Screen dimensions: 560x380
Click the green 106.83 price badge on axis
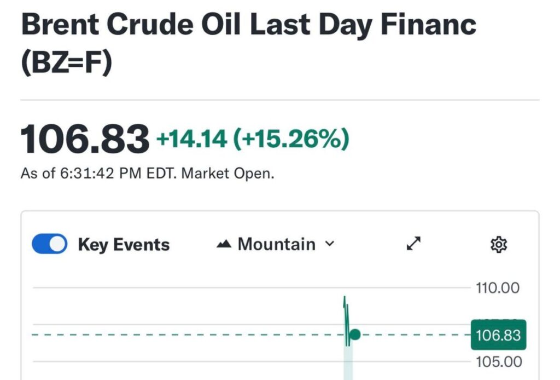498,335
